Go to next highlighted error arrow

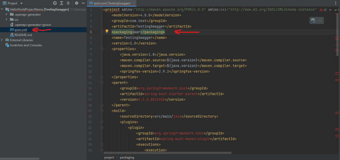tap(335, 10)
